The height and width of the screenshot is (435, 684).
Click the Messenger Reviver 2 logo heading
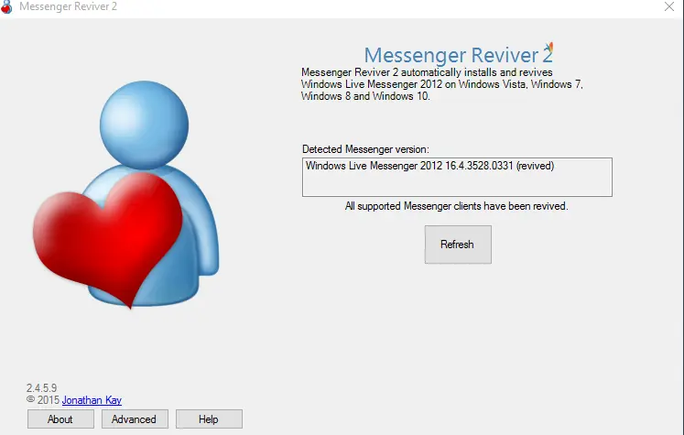[x=459, y=55]
